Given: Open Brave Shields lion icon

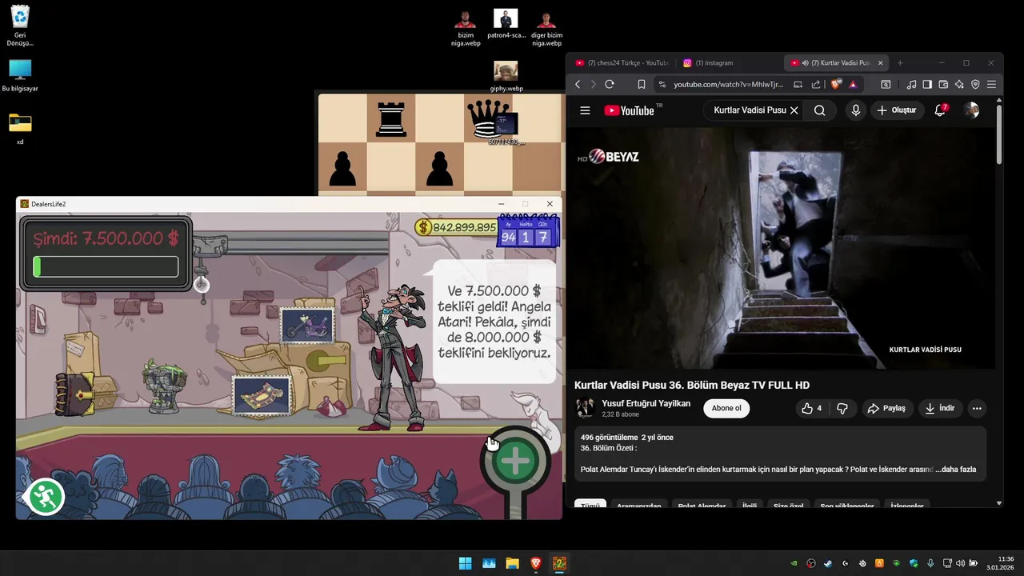Looking at the screenshot, I should click(836, 84).
